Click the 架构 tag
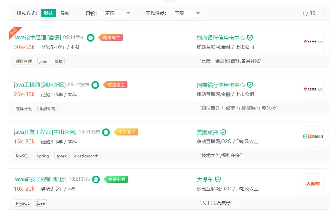The image size is (335, 213). [x=59, y=61]
